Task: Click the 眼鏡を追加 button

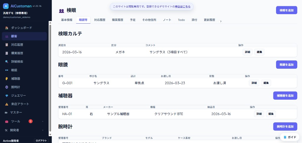Action: [x=287, y=65]
